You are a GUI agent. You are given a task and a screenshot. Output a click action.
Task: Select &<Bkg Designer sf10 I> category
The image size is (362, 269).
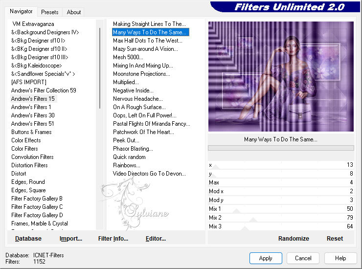click(38, 41)
